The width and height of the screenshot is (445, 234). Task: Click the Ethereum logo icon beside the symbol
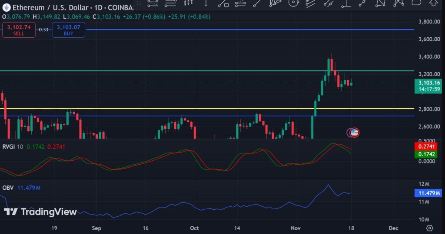6,7
